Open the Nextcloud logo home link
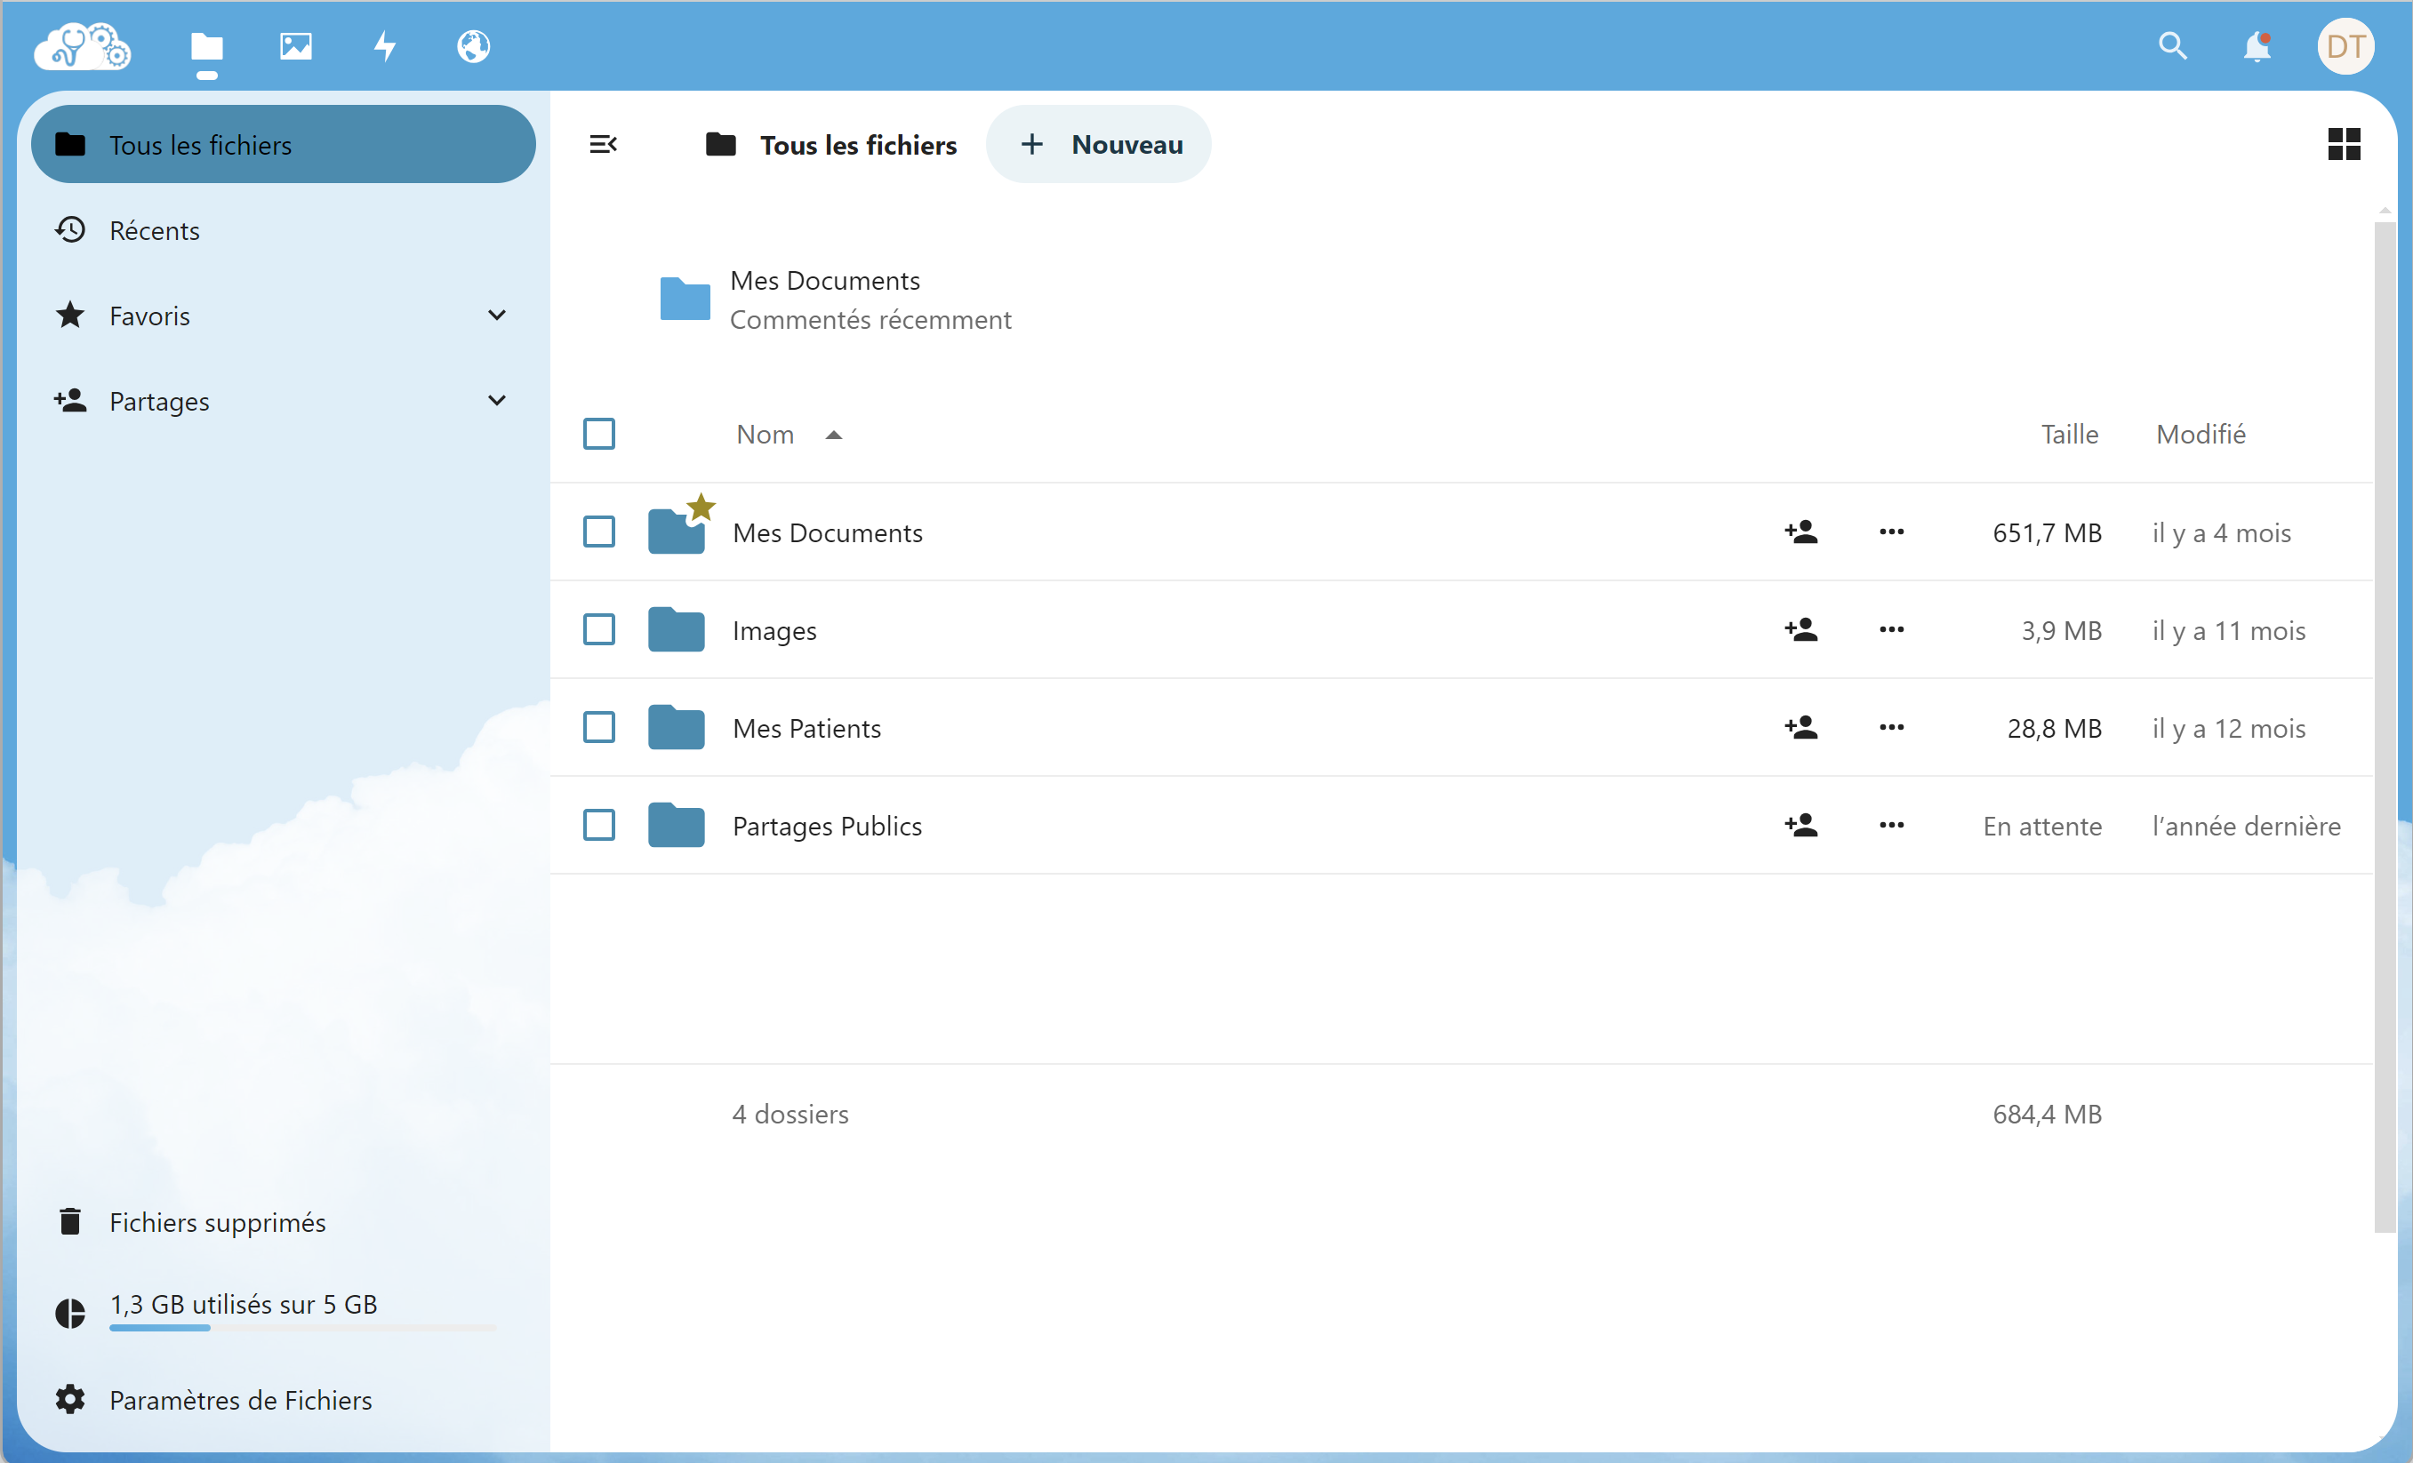 [83, 46]
